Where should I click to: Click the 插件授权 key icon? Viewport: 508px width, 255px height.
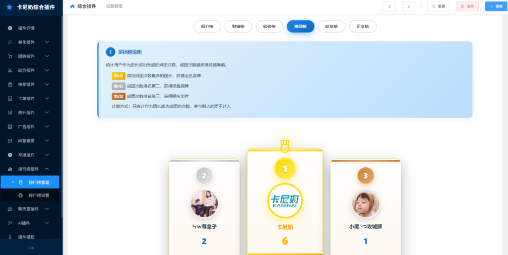pos(10,237)
